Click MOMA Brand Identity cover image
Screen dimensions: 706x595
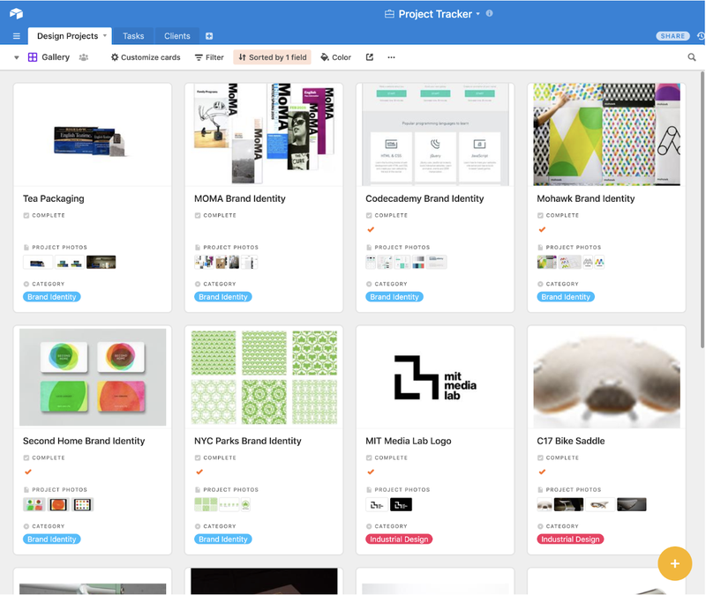point(264,135)
